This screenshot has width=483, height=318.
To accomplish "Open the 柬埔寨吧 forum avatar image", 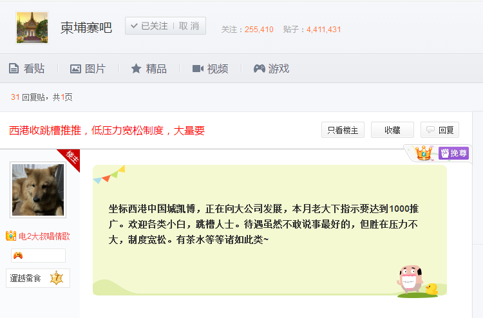I will (x=32, y=28).
